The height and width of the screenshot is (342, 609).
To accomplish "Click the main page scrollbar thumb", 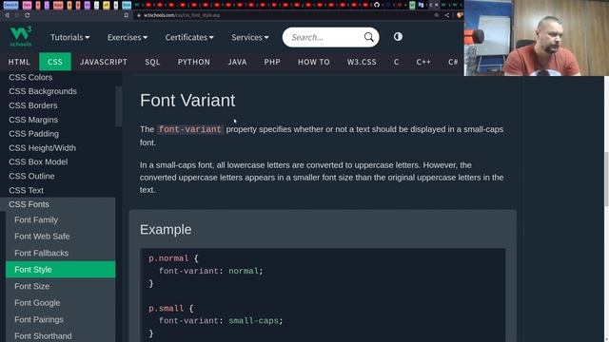I will (606, 179).
